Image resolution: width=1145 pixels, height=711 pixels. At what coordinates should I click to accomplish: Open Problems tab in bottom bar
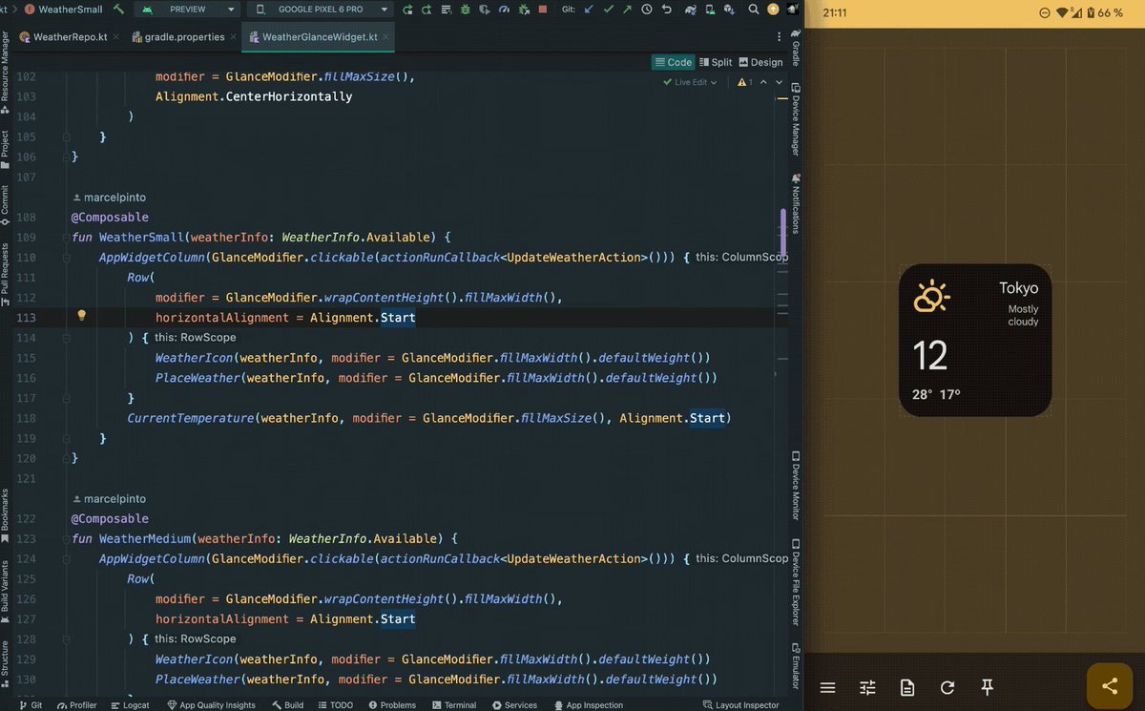click(x=391, y=704)
